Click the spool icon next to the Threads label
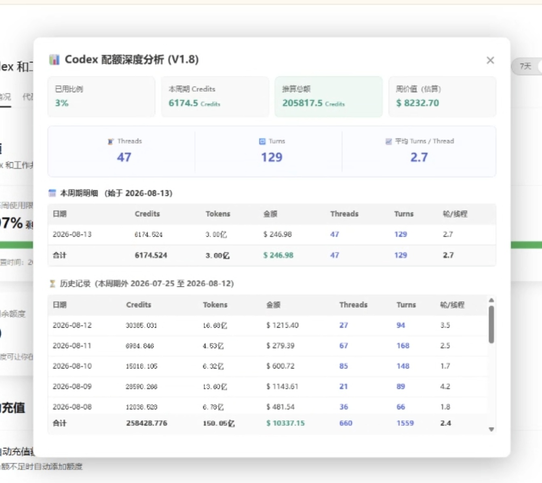This screenshot has width=542, height=483. pos(110,142)
